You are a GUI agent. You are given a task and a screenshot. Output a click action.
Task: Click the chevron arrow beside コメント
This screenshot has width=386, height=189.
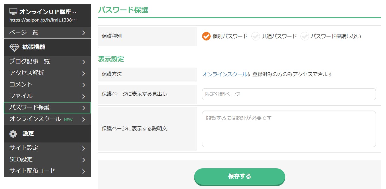pyautogui.click(x=84, y=85)
